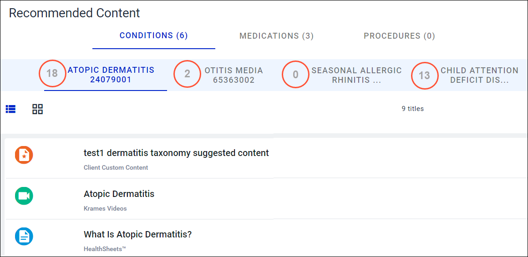The width and height of the screenshot is (528, 257).
Task: Click the 18 count badge for Atopic Dermatitis
Action: [x=52, y=74]
